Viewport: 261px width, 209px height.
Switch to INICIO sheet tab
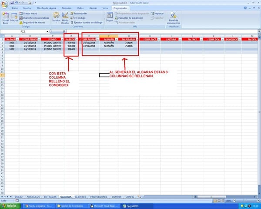coord(19,197)
